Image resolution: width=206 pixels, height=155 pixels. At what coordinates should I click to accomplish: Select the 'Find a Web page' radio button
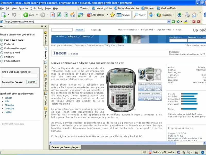[x=2, y=40]
